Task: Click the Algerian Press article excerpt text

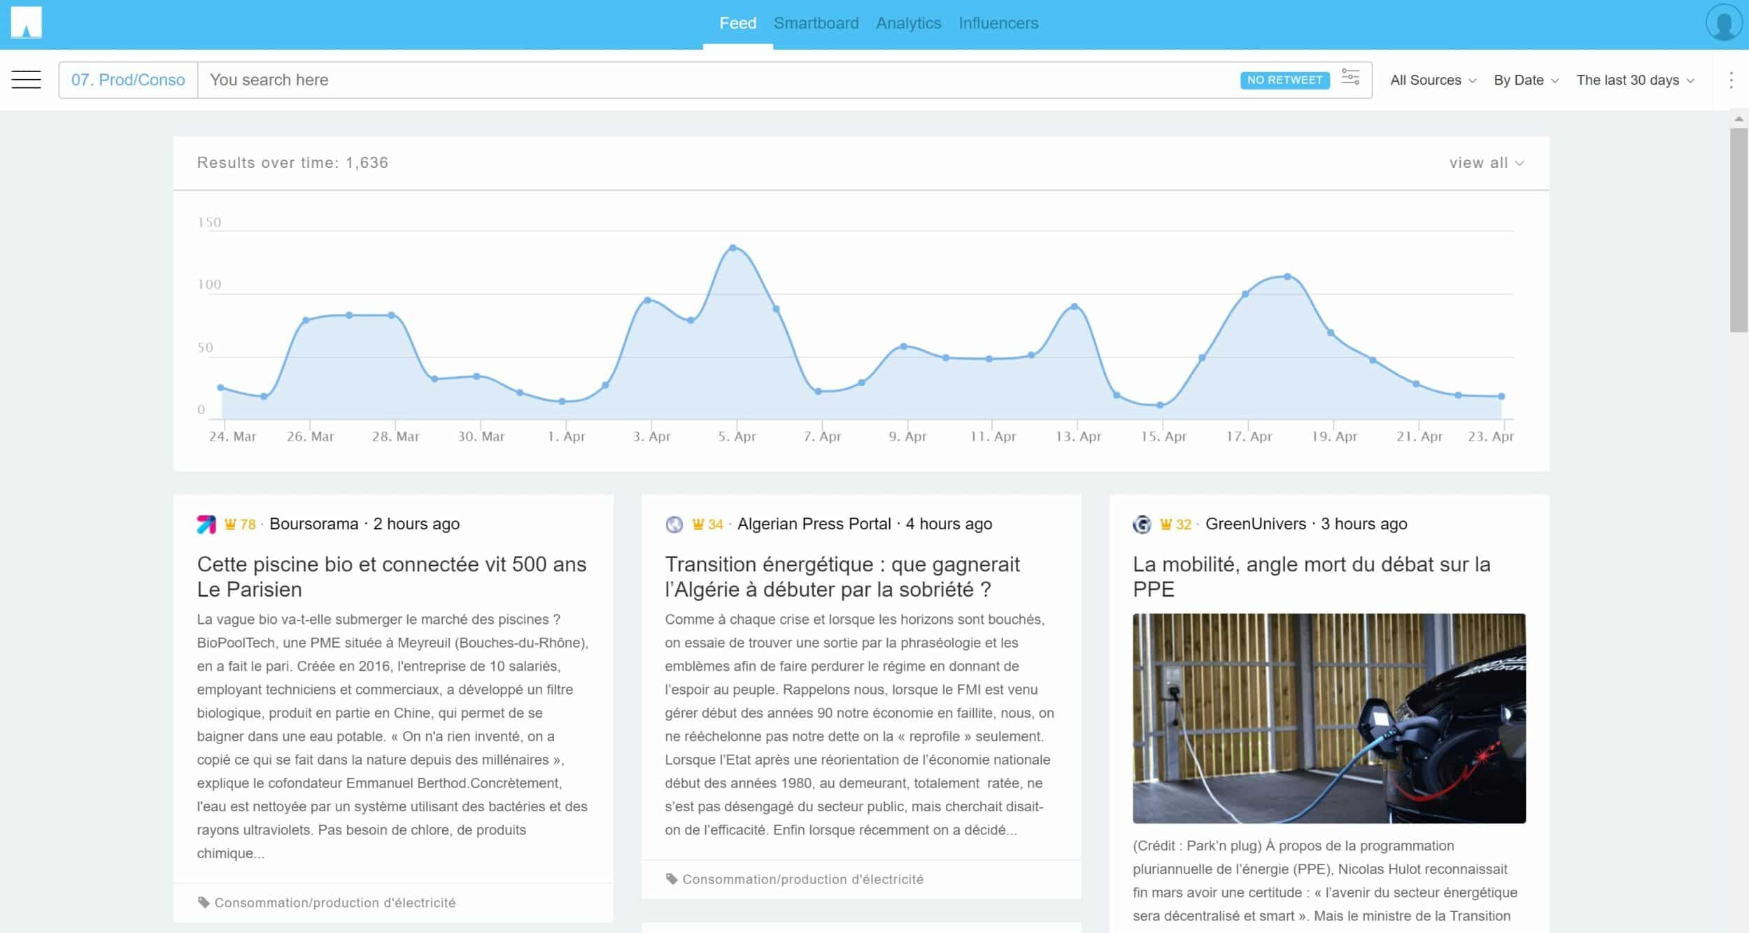Action: point(860,725)
